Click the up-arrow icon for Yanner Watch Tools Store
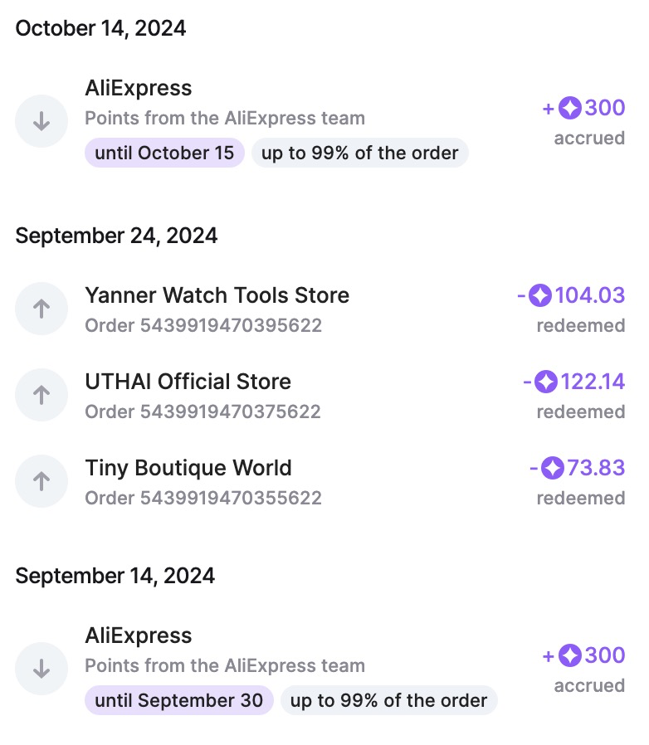649x745 pixels. tap(41, 309)
